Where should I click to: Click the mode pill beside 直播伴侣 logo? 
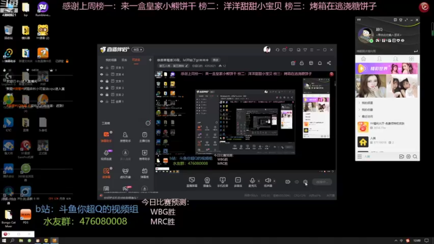point(138,49)
